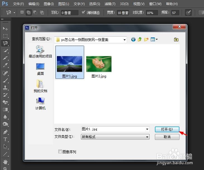Select the Gradient tool

click(5, 110)
